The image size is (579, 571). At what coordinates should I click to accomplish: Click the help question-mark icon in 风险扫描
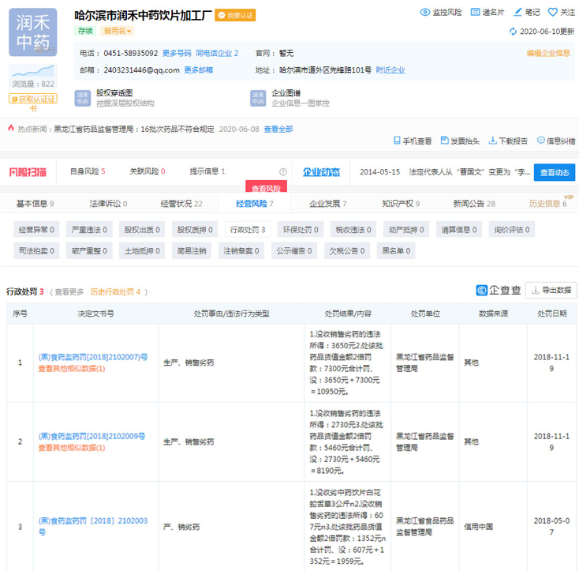283,171
